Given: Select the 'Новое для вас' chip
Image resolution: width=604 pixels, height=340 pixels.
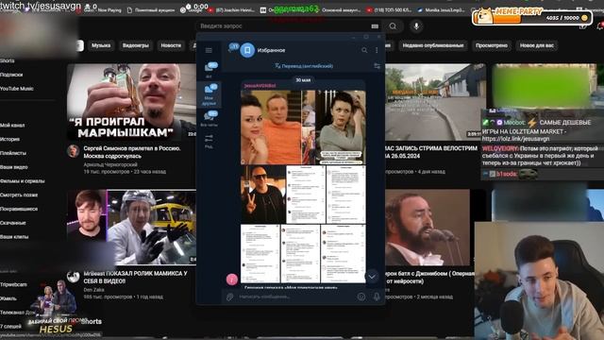Looking at the screenshot, I should pos(537,45).
